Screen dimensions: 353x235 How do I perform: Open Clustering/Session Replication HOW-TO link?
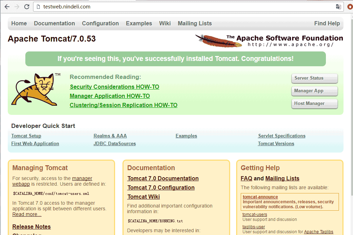[123, 105]
